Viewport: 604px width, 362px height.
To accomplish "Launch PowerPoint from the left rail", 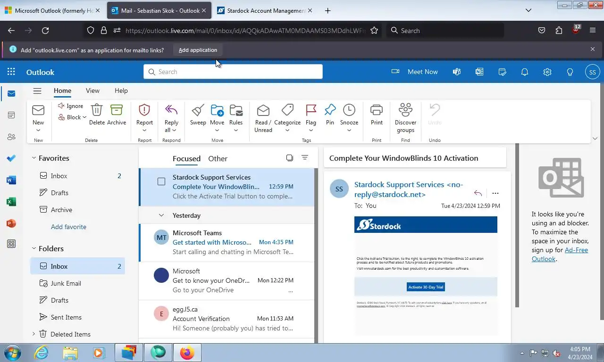I will point(11,223).
